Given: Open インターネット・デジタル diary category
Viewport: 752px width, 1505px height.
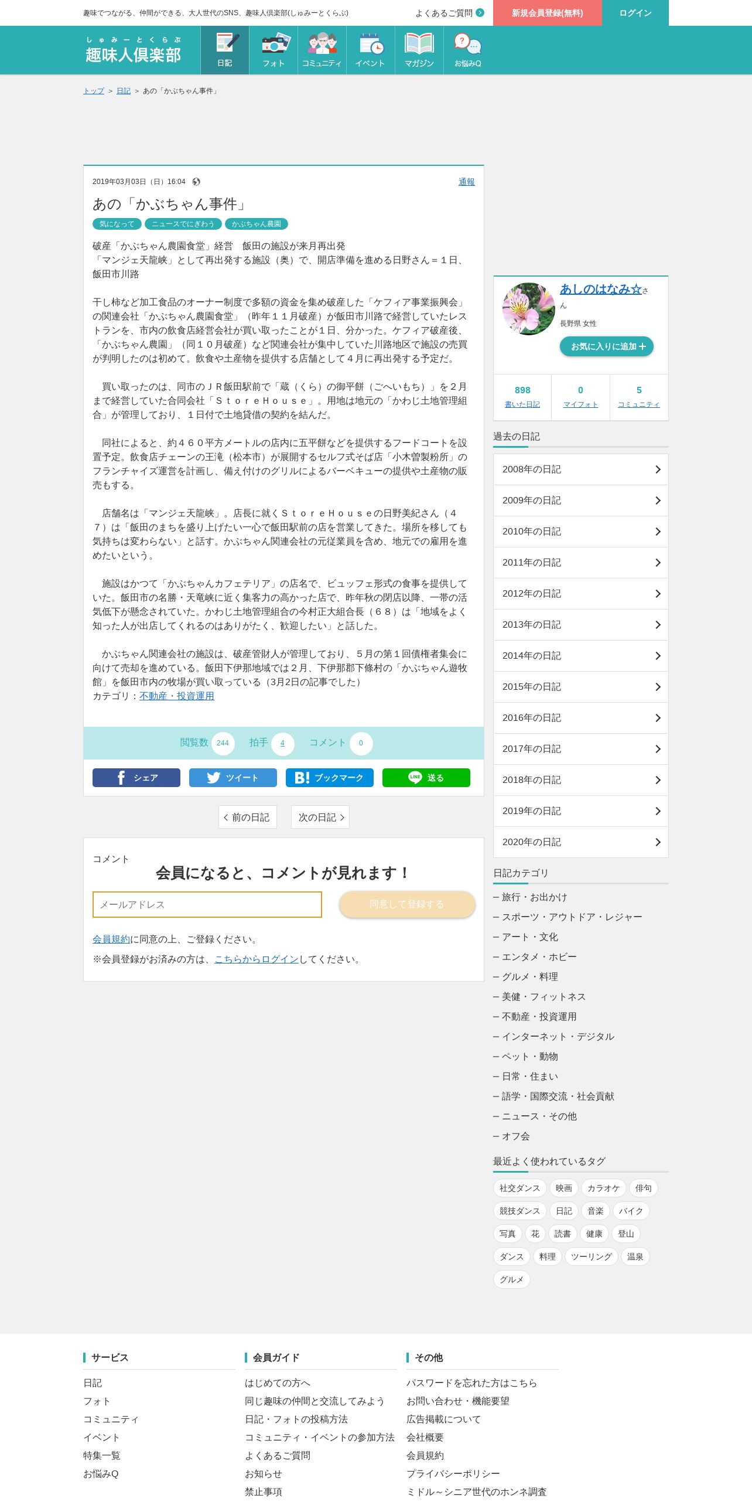Looking at the screenshot, I should 558,1036.
